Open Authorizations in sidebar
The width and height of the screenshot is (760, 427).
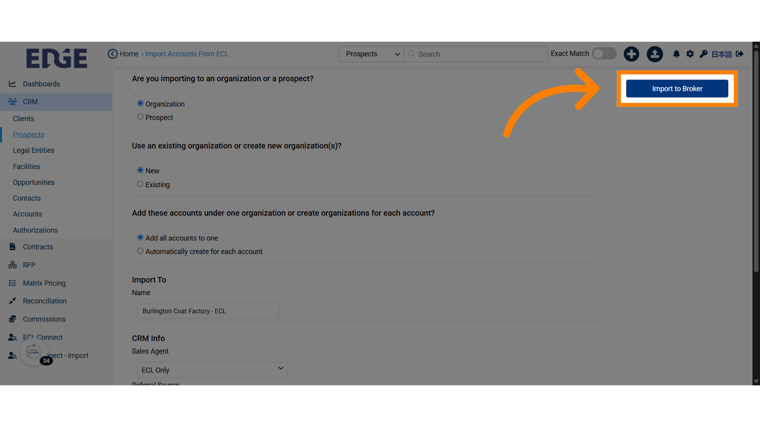point(35,230)
